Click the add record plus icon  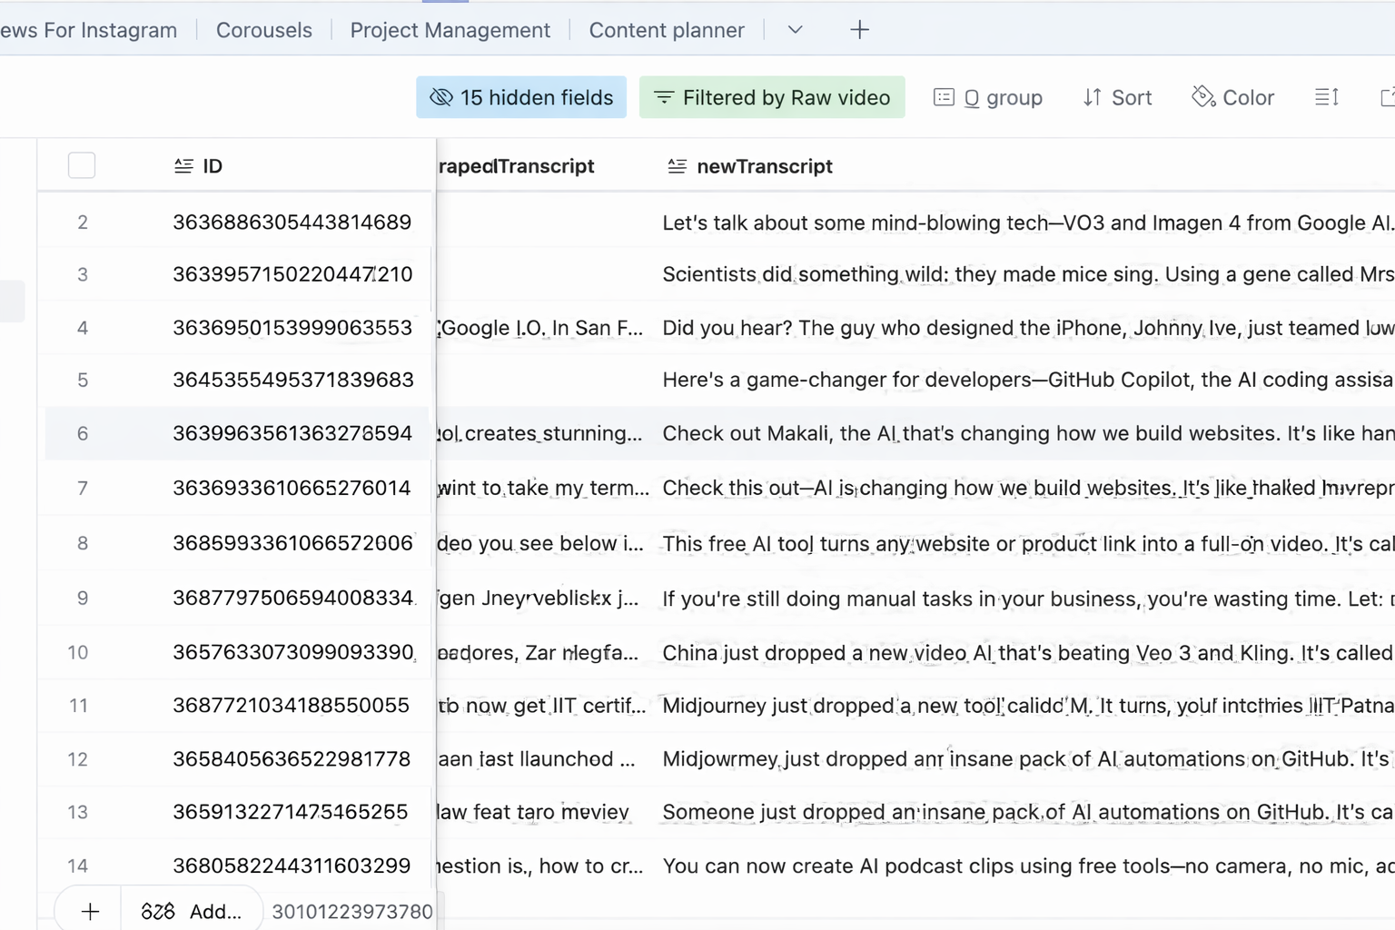pyautogui.click(x=90, y=911)
